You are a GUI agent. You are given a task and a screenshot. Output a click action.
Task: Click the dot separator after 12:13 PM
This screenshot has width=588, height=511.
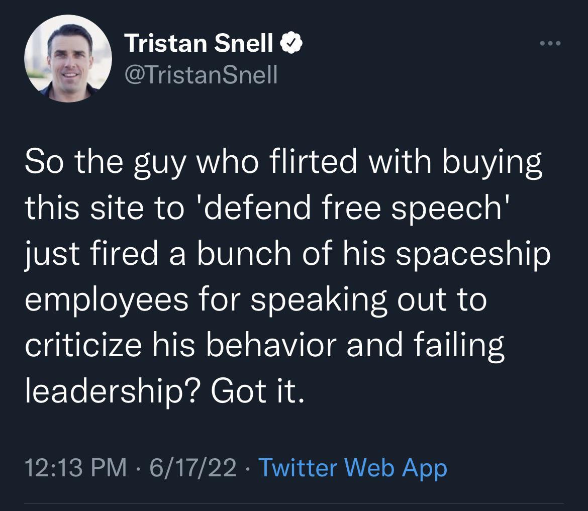(x=137, y=469)
